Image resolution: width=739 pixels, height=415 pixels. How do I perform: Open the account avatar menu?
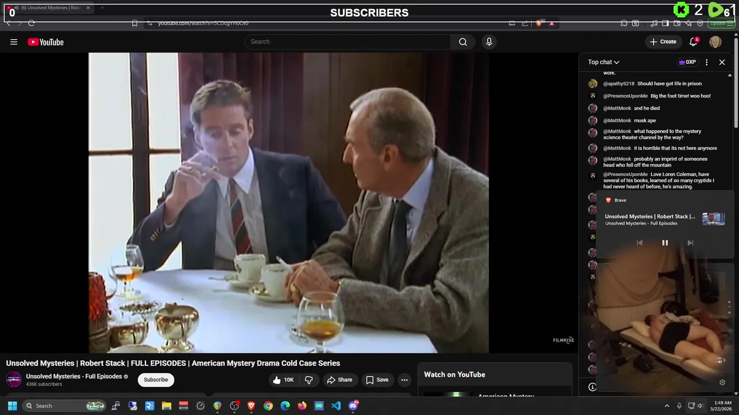[x=715, y=41]
